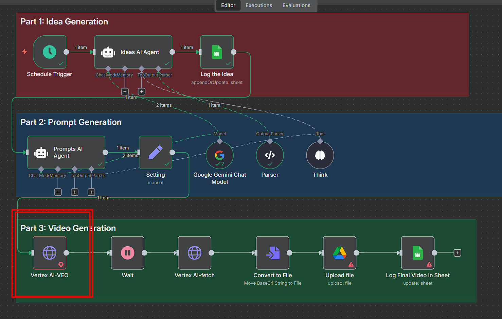Open the Vertex AI-VEO globe node
502x319 pixels.
click(x=50, y=253)
